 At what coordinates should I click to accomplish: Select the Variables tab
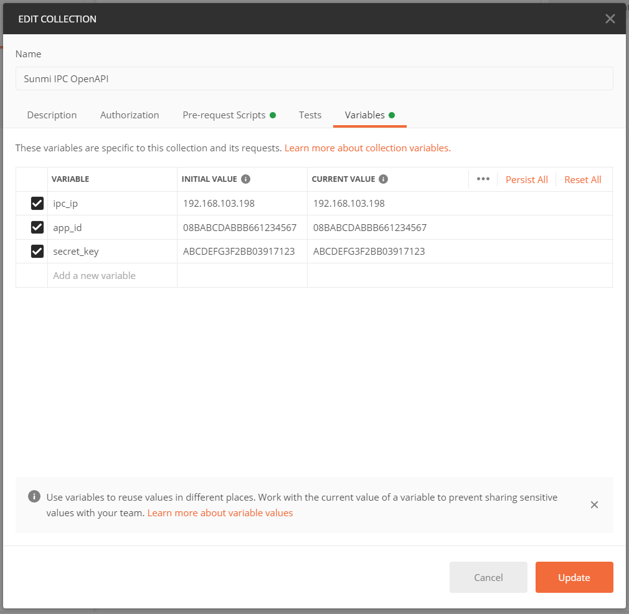click(369, 115)
